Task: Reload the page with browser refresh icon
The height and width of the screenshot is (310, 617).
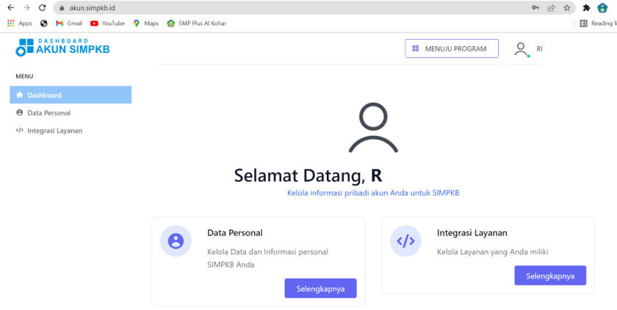Action: pyautogui.click(x=42, y=8)
